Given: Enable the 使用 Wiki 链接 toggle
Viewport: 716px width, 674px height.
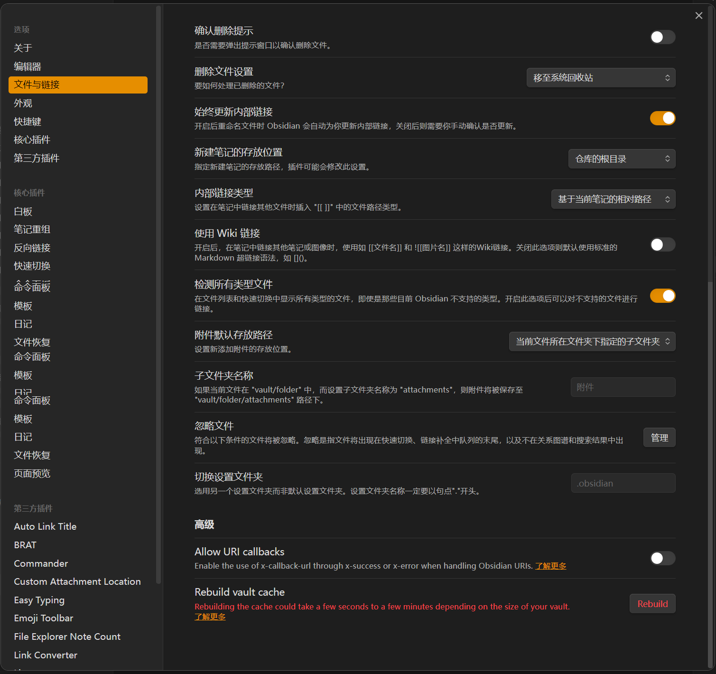Looking at the screenshot, I should click(662, 244).
